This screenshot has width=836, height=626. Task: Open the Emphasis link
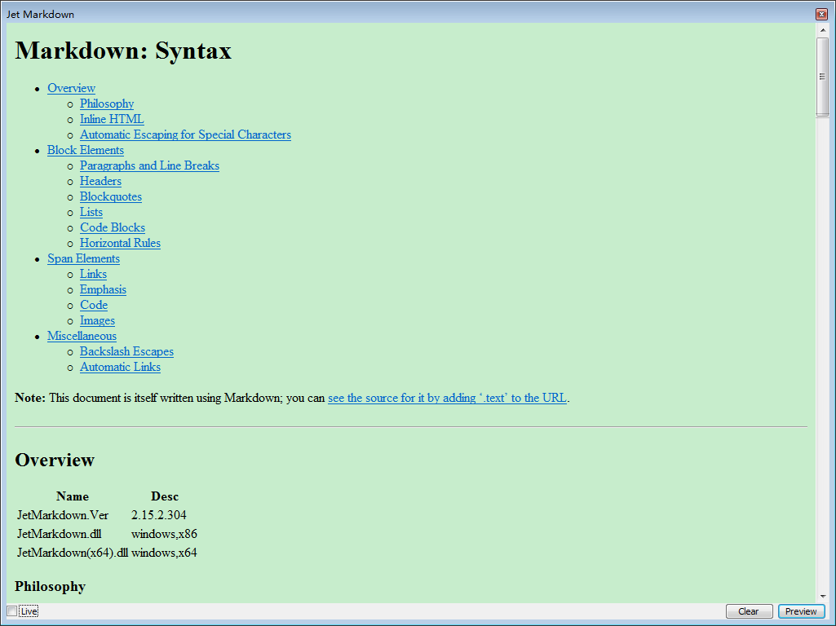pyautogui.click(x=103, y=289)
